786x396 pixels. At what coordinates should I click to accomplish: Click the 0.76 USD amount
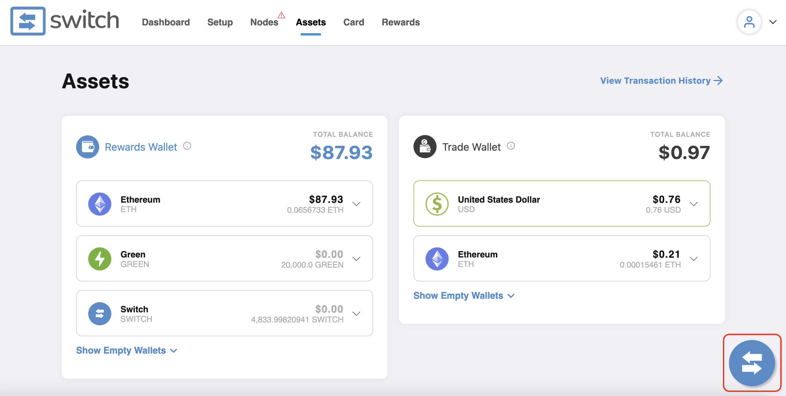pos(663,210)
